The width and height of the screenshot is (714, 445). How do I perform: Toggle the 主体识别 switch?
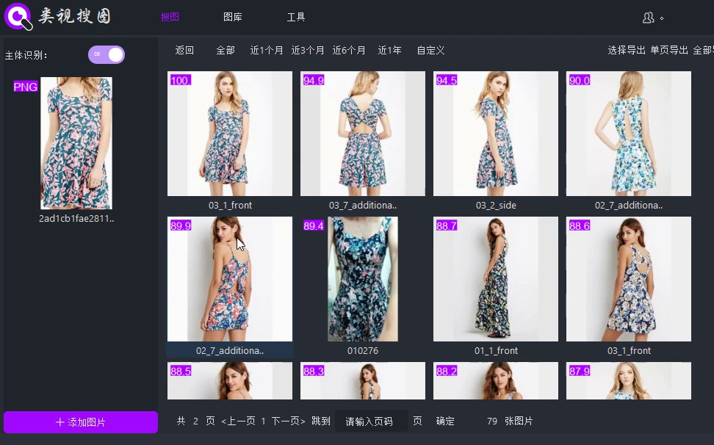[x=106, y=54]
